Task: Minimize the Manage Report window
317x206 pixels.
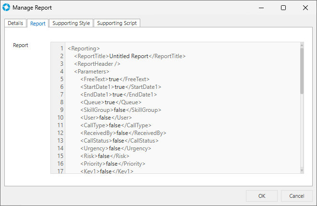Action: point(261,8)
